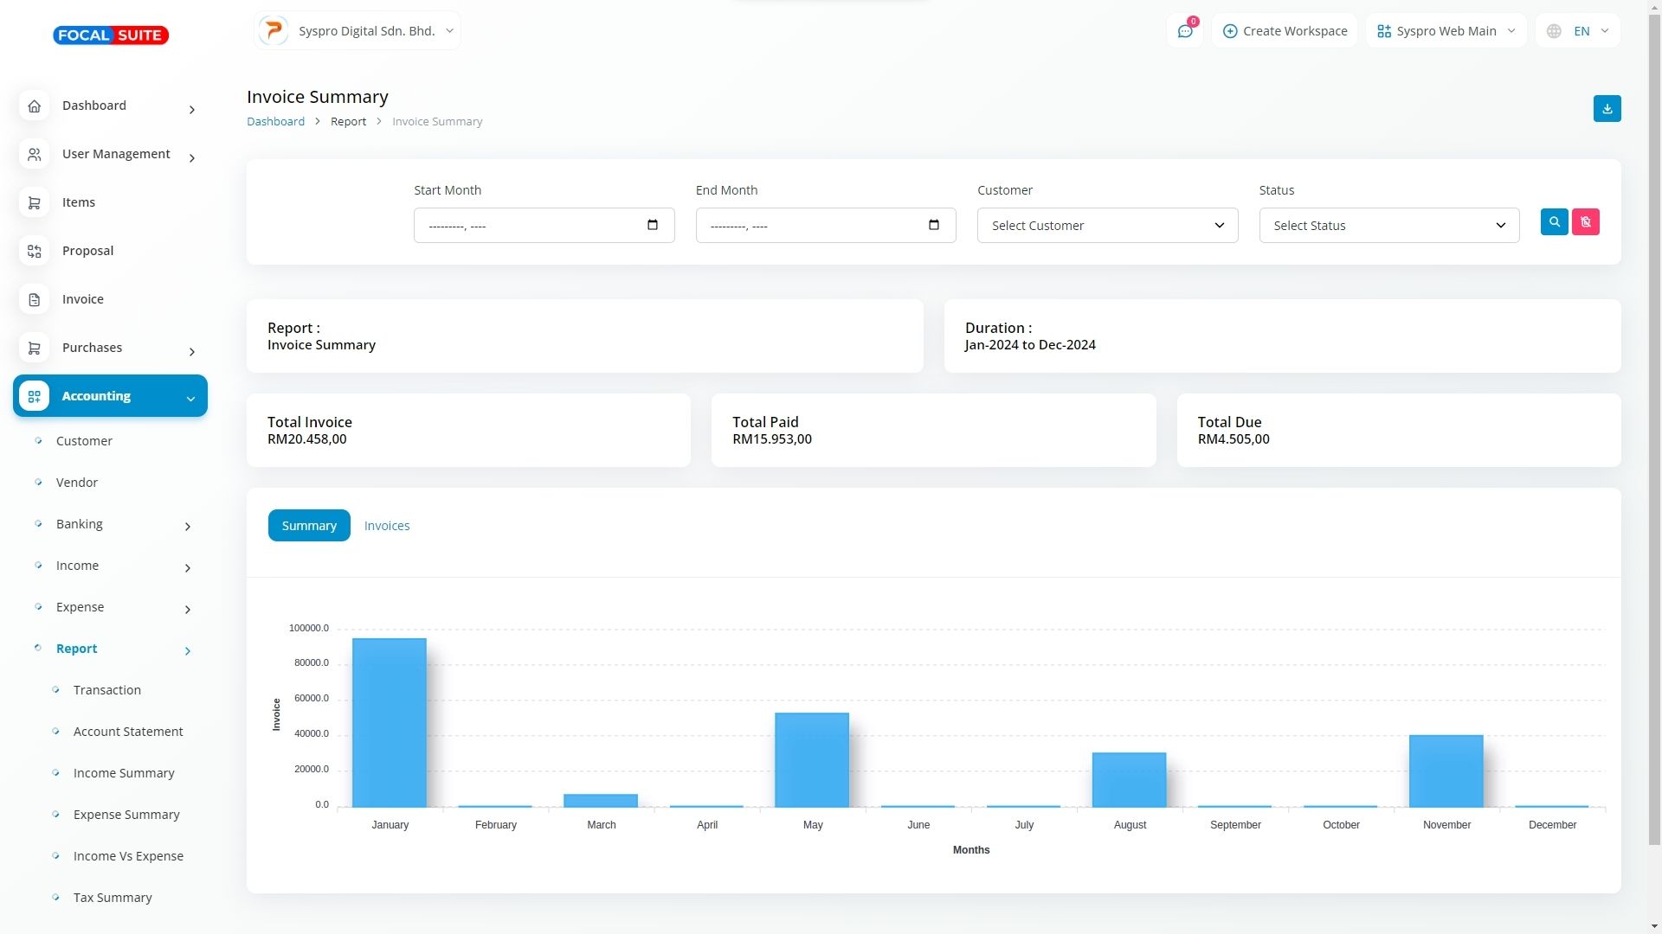This screenshot has width=1662, height=934.
Task: Open Income Vs Expense report
Action: point(128,856)
